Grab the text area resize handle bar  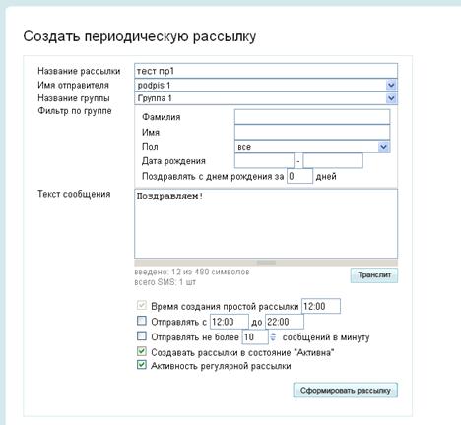coord(266,263)
